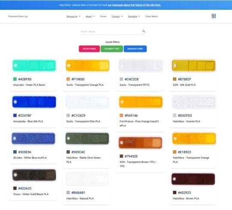
Task: Open the Hatchbox Matte Olive Green swatch image
Action: coord(87,139)
